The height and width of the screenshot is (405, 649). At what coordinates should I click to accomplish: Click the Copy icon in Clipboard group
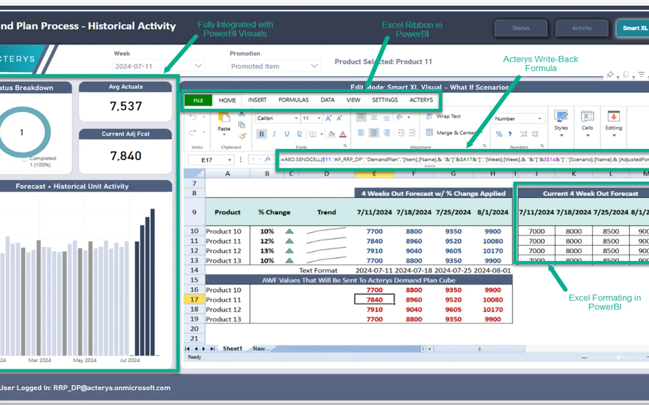tap(242, 125)
